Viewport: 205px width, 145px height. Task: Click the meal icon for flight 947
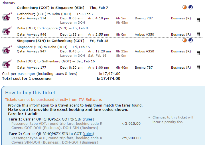198,53
